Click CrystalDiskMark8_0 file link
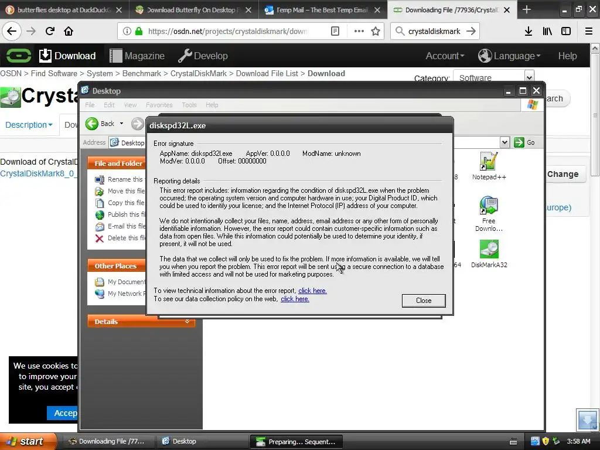The height and width of the screenshot is (450, 600). tap(38, 173)
